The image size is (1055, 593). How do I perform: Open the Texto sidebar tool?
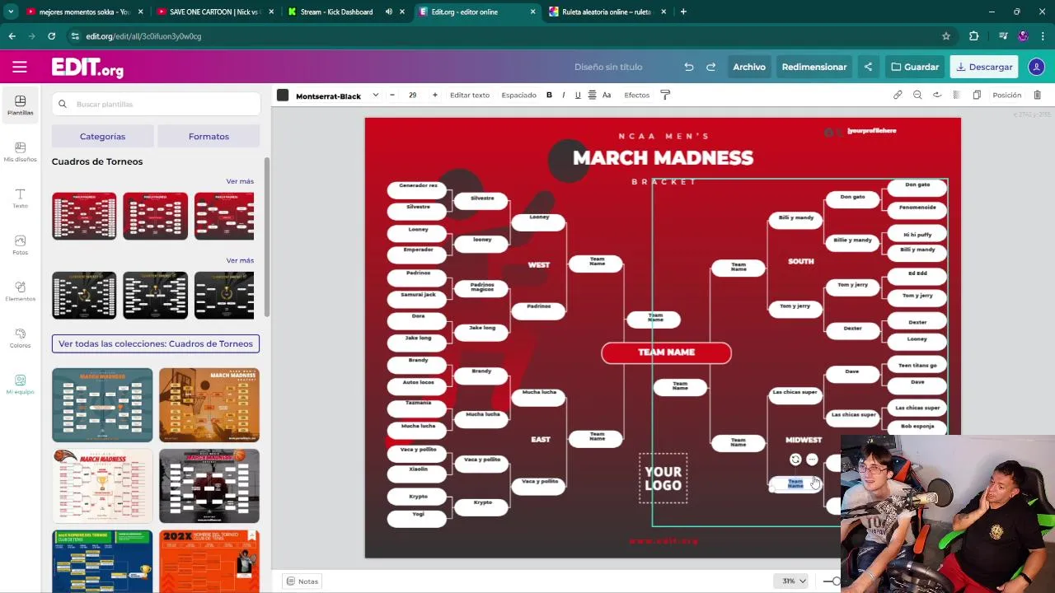(20, 198)
